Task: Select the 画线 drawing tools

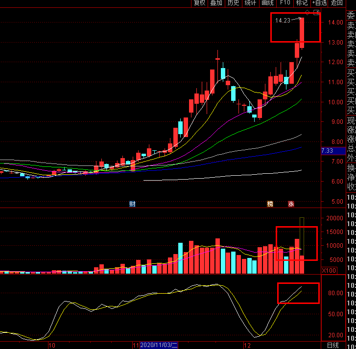Action: tap(267, 3)
